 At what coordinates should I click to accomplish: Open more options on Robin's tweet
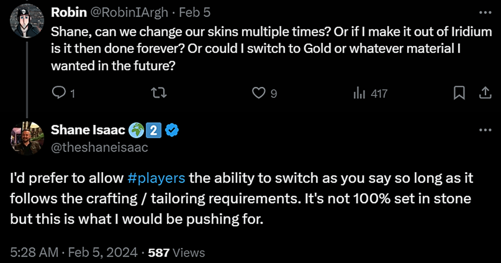point(485,13)
